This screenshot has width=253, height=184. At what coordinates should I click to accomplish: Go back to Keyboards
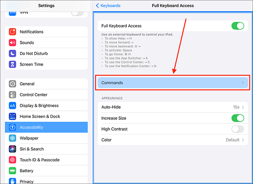(108, 6)
